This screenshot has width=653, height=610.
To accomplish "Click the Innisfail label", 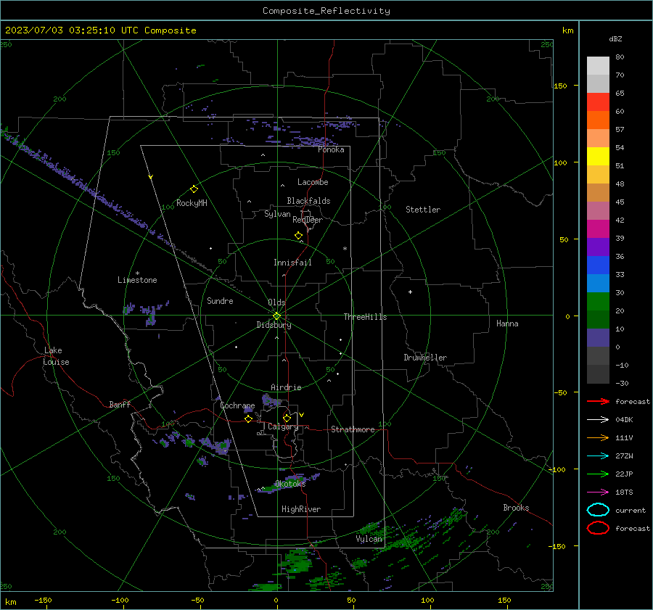I will click(x=292, y=263).
